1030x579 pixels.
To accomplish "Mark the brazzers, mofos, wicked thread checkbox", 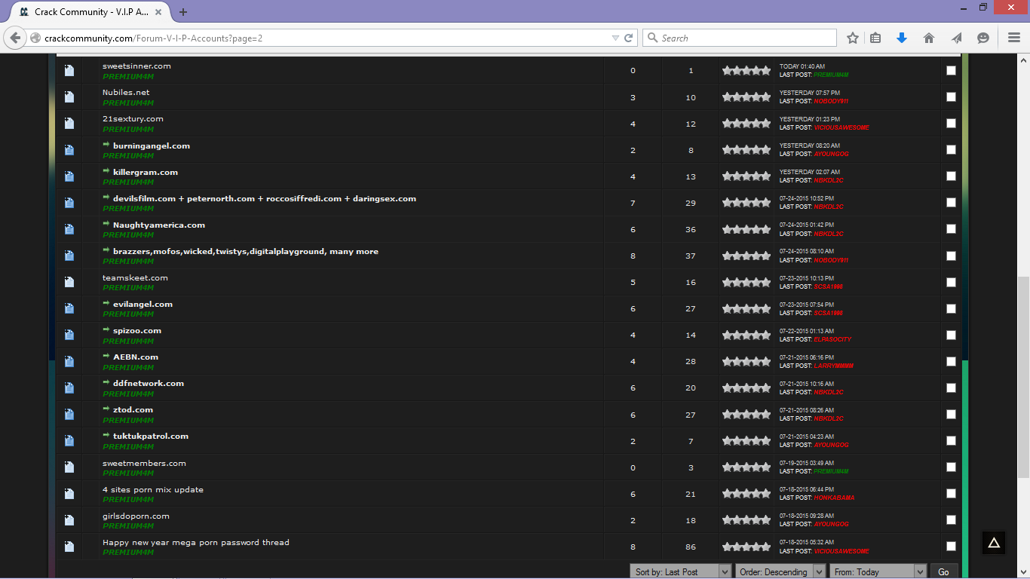I will coord(951,256).
